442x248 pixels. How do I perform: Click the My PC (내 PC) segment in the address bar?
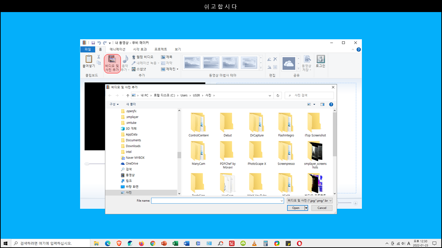(x=144, y=95)
